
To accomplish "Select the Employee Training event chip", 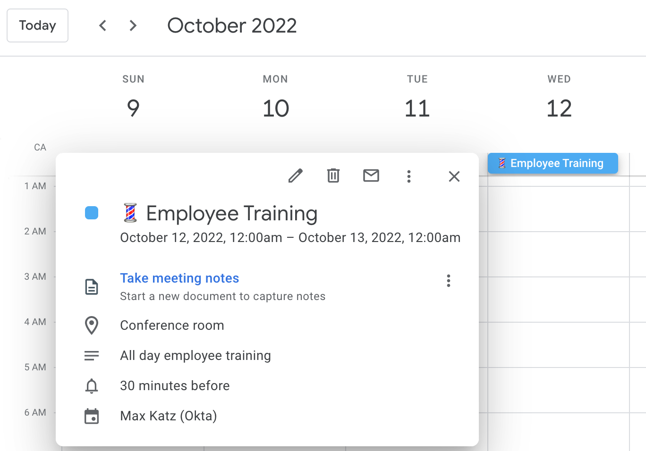I will 552,163.
